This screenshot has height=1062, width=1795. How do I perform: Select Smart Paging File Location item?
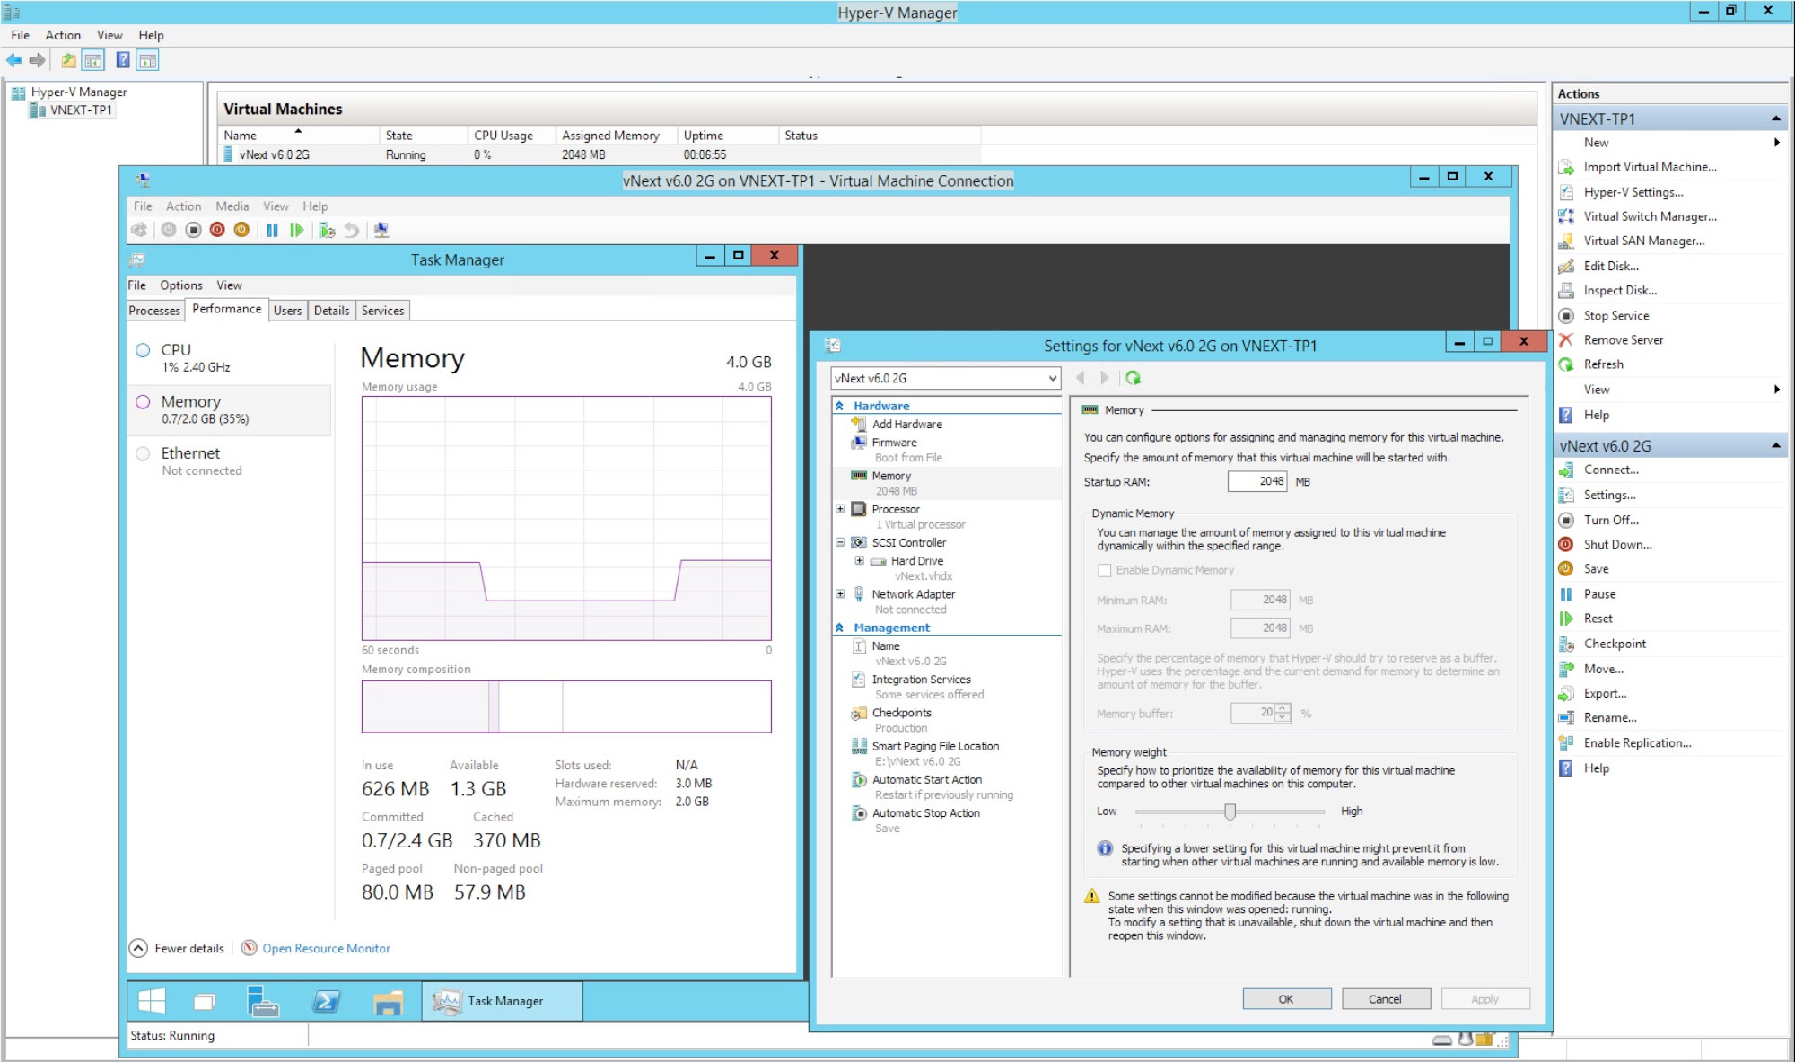tap(934, 746)
